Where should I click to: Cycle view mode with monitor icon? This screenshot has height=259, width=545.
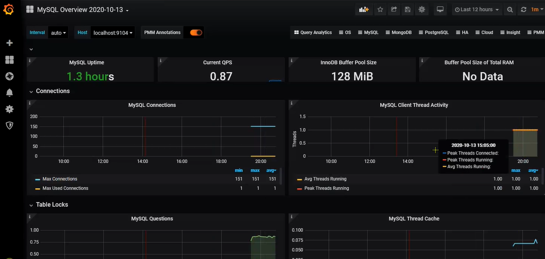(440, 9)
